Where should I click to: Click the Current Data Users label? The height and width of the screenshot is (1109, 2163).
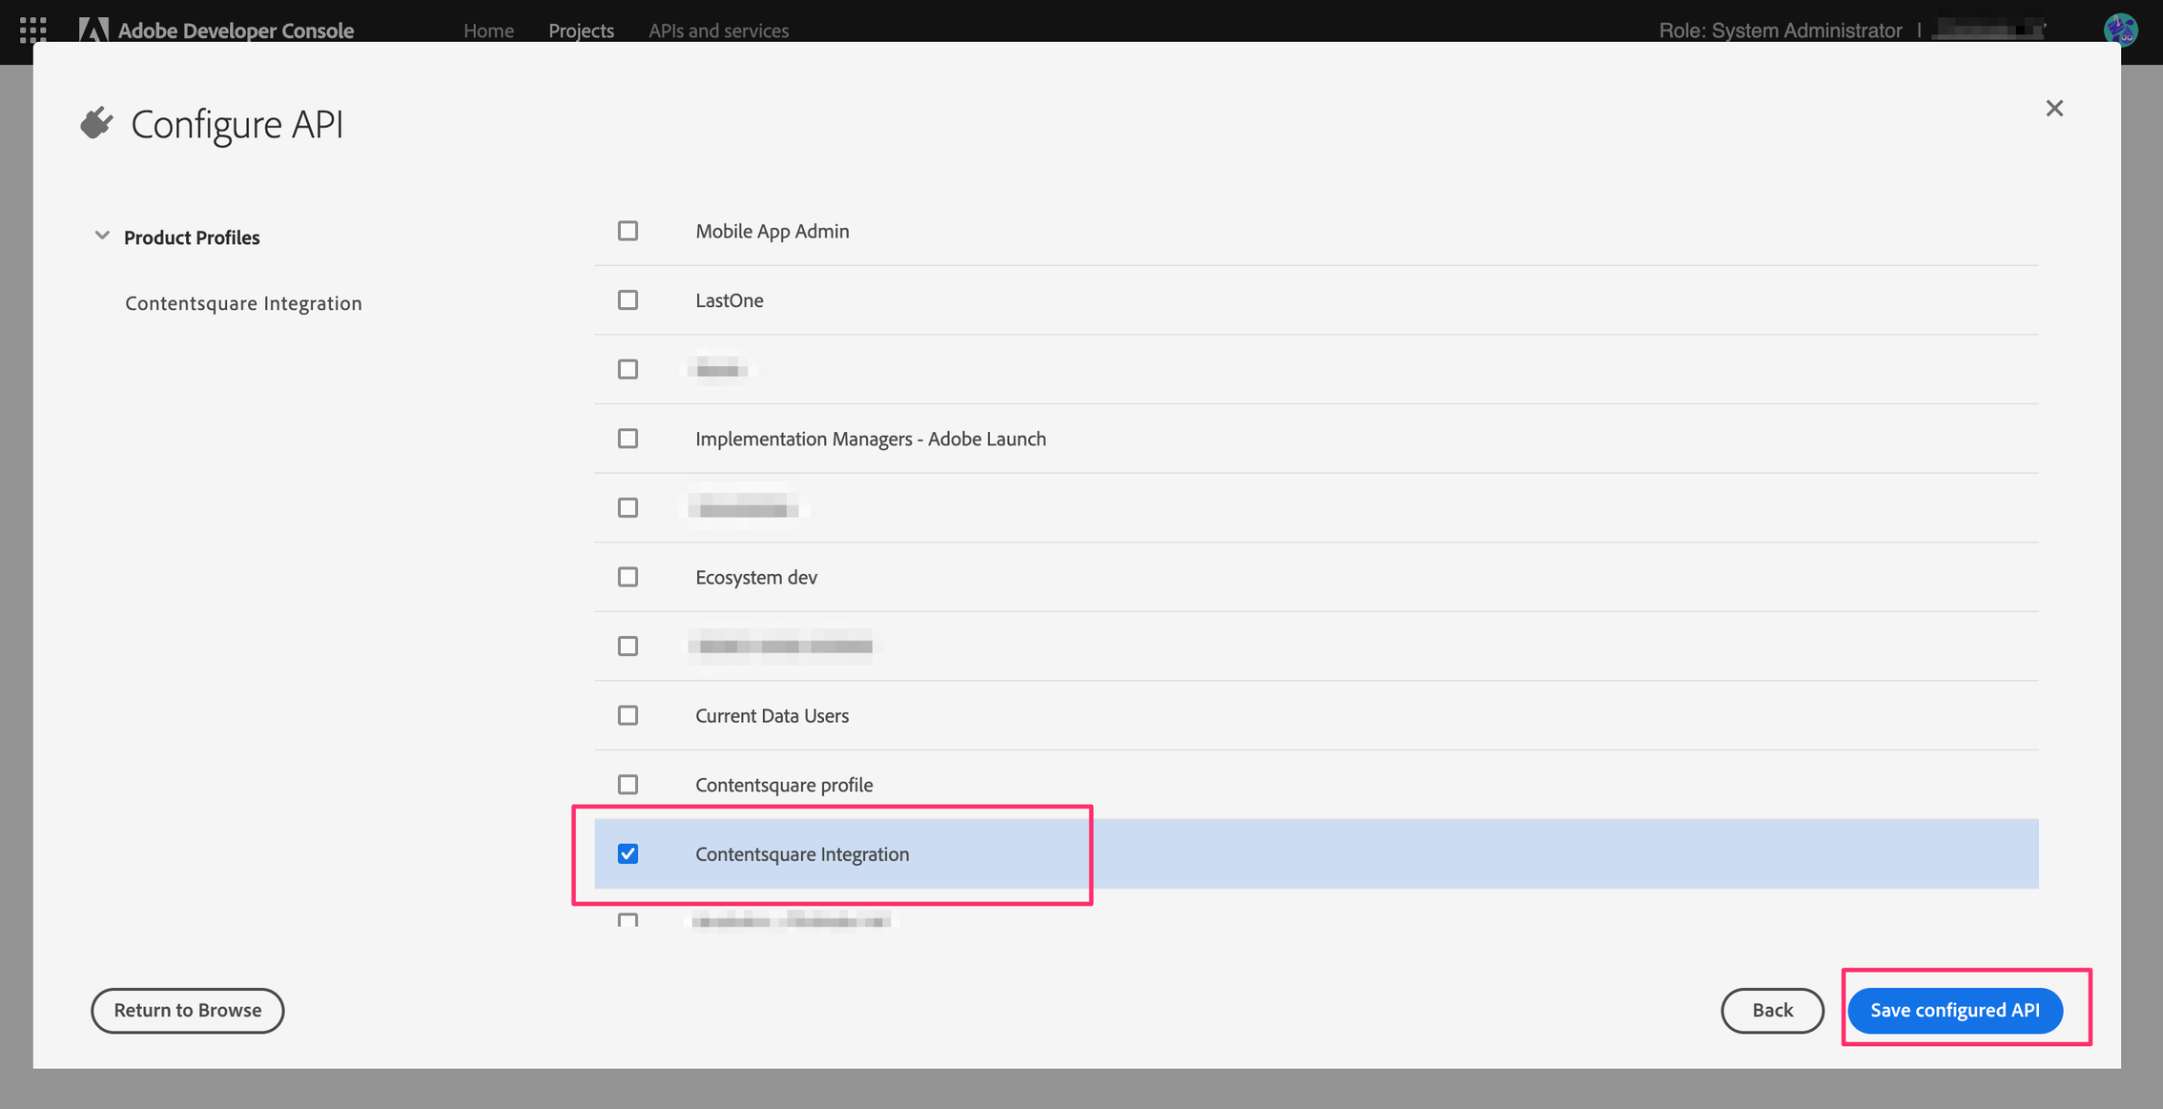(x=772, y=715)
